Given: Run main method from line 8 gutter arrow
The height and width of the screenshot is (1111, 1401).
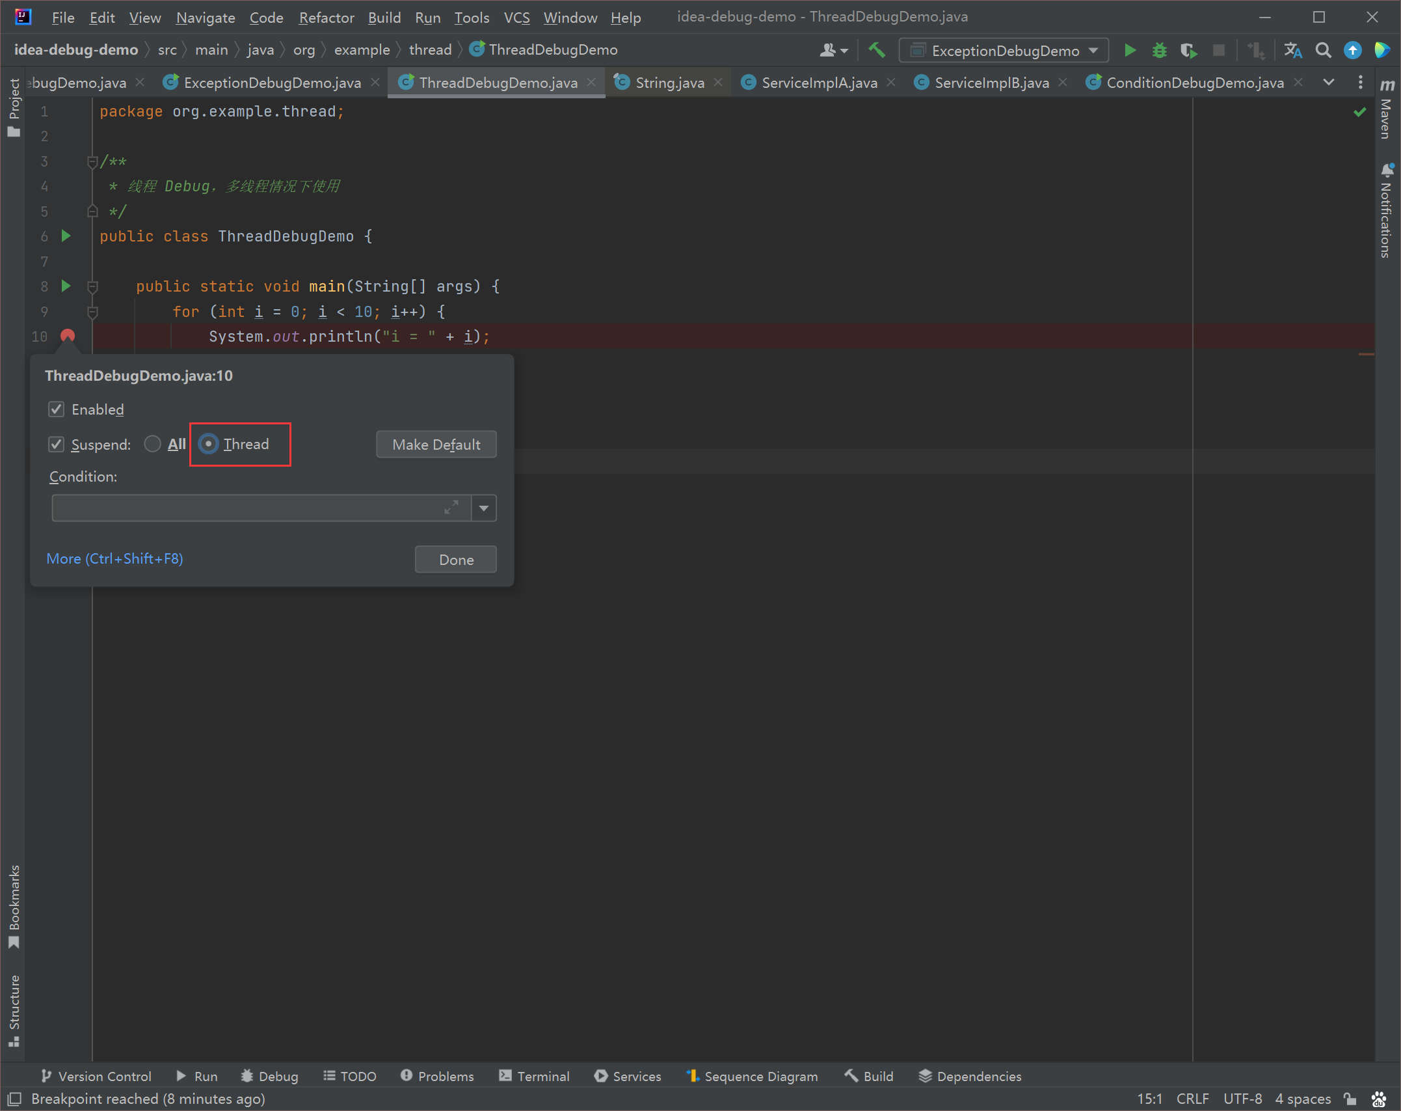Looking at the screenshot, I should tap(66, 286).
